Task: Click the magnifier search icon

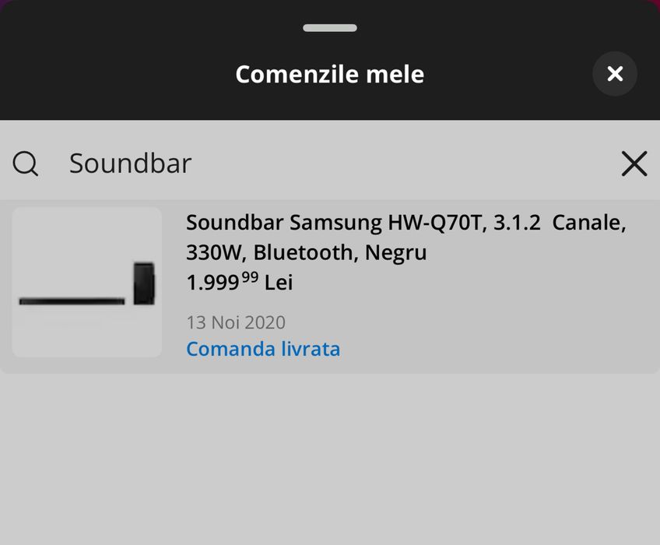Action: click(26, 163)
